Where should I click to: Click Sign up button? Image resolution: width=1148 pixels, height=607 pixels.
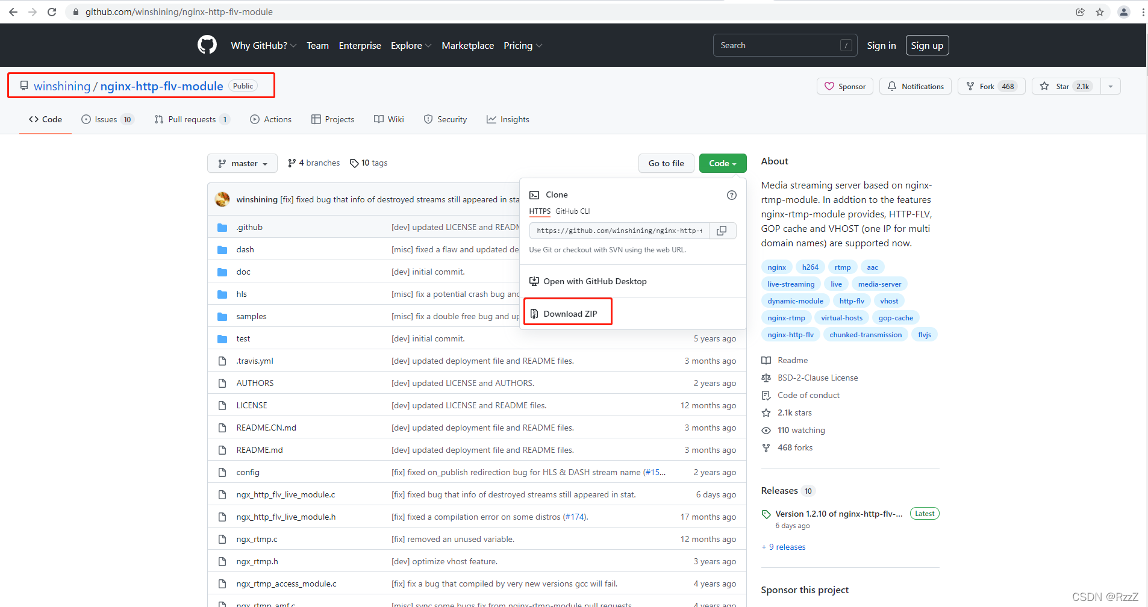[x=927, y=45]
